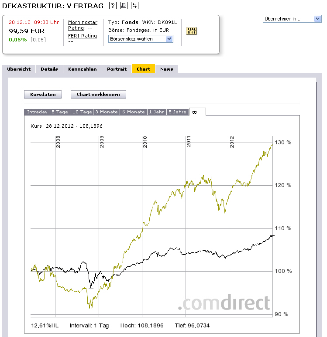Click the comdirect watermark logo in chart

pyautogui.click(x=224, y=303)
